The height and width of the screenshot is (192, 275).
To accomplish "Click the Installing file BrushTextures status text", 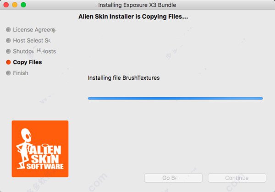I will tap(124, 78).
